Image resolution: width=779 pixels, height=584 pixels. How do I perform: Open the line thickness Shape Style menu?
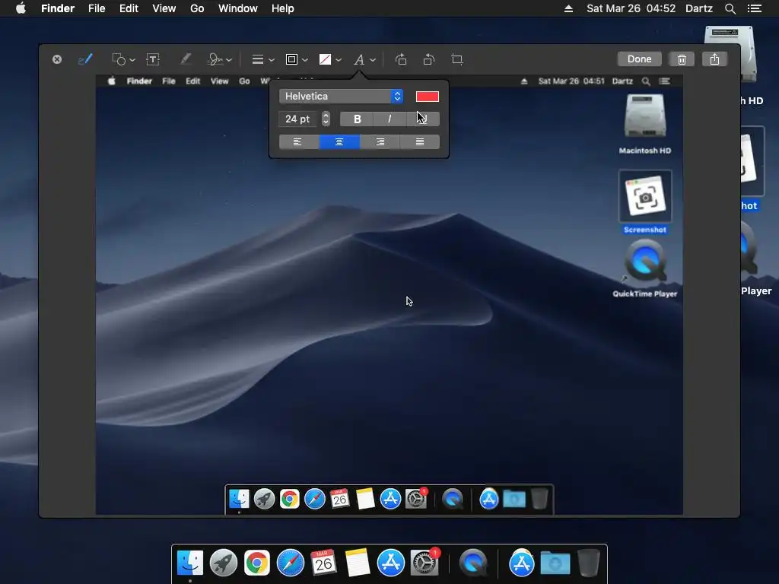point(262,59)
